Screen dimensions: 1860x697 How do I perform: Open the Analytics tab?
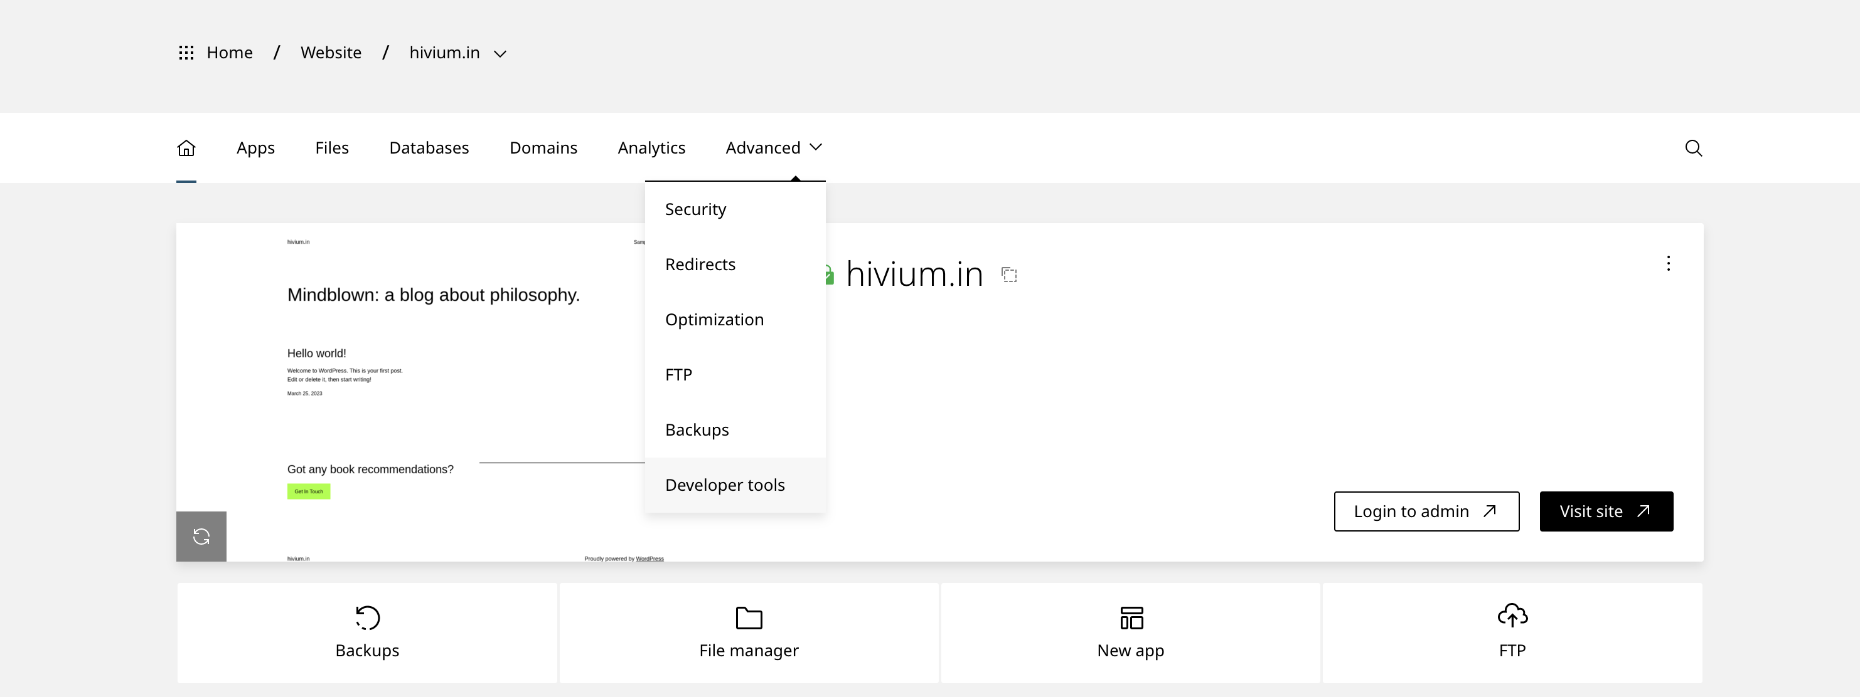click(651, 148)
